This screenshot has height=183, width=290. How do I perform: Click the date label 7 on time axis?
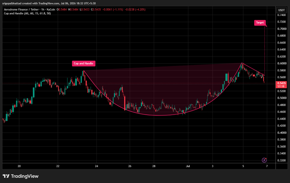click(267, 166)
